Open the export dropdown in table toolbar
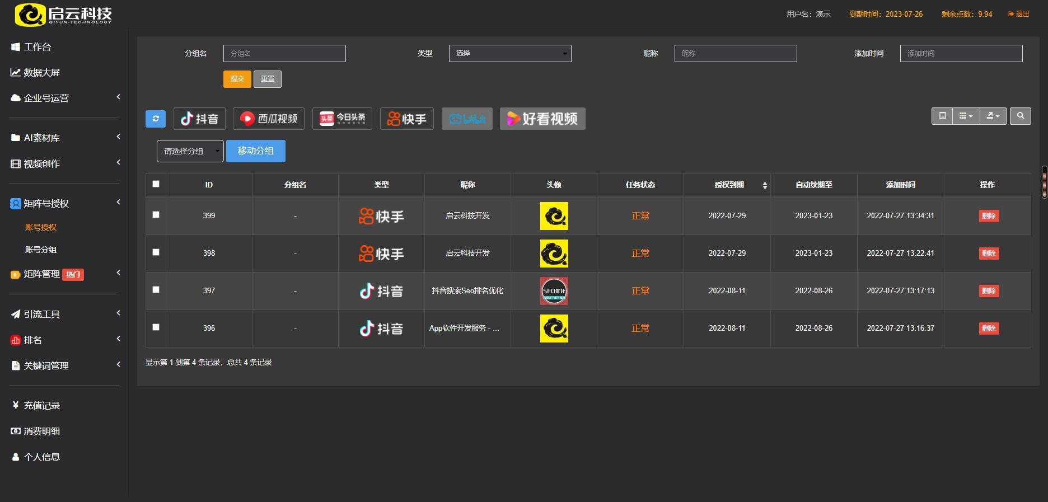Image resolution: width=1048 pixels, height=502 pixels. tap(994, 116)
